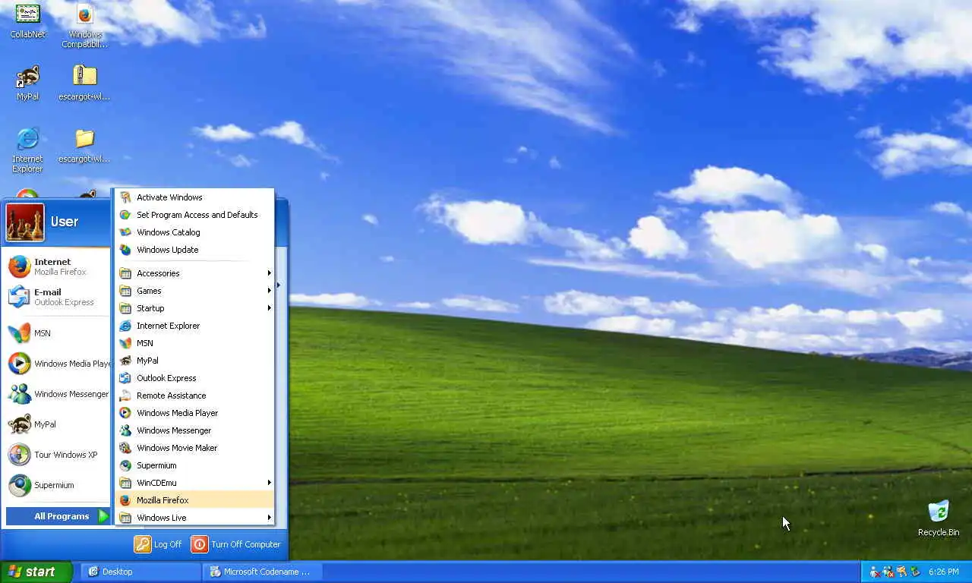Choose Windows Media Player in All Programs list
The width and height of the screenshot is (972, 583).
click(x=194, y=413)
